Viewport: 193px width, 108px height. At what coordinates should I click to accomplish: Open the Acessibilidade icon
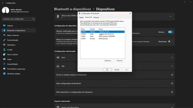pyautogui.click(x=4, y=64)
